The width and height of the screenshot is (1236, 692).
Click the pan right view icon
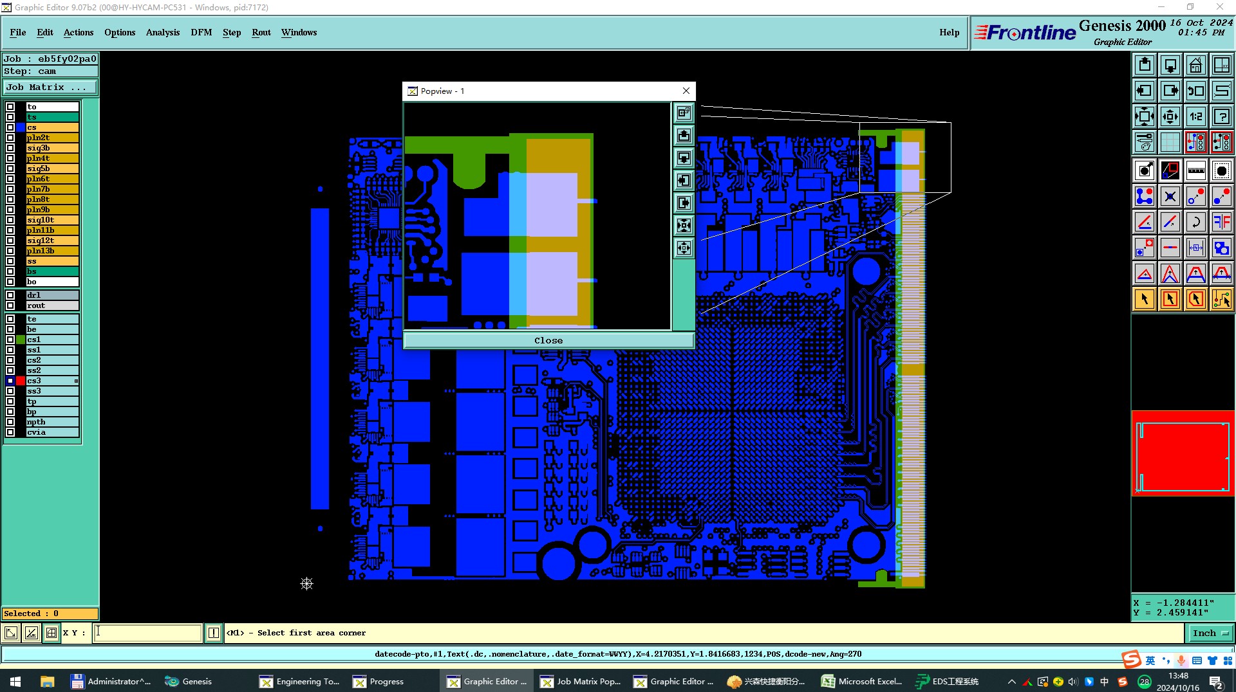[1170, 91]
